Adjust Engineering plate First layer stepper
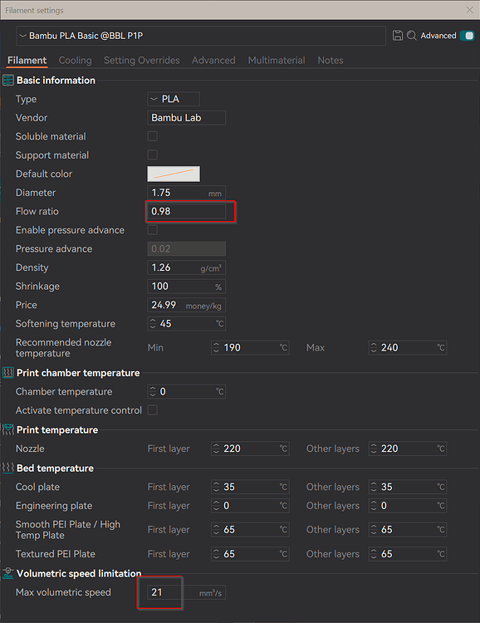 pos(216,505)
